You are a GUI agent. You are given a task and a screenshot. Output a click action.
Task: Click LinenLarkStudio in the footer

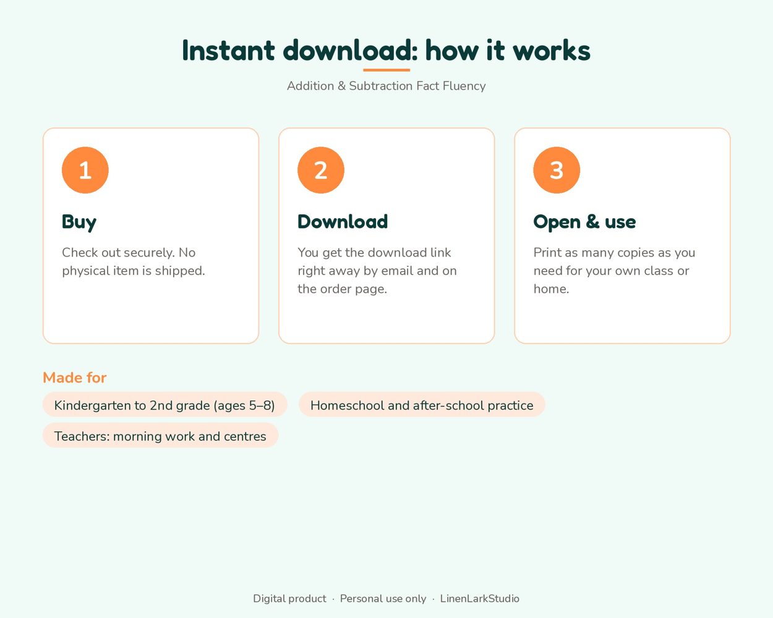coord(479,598)
